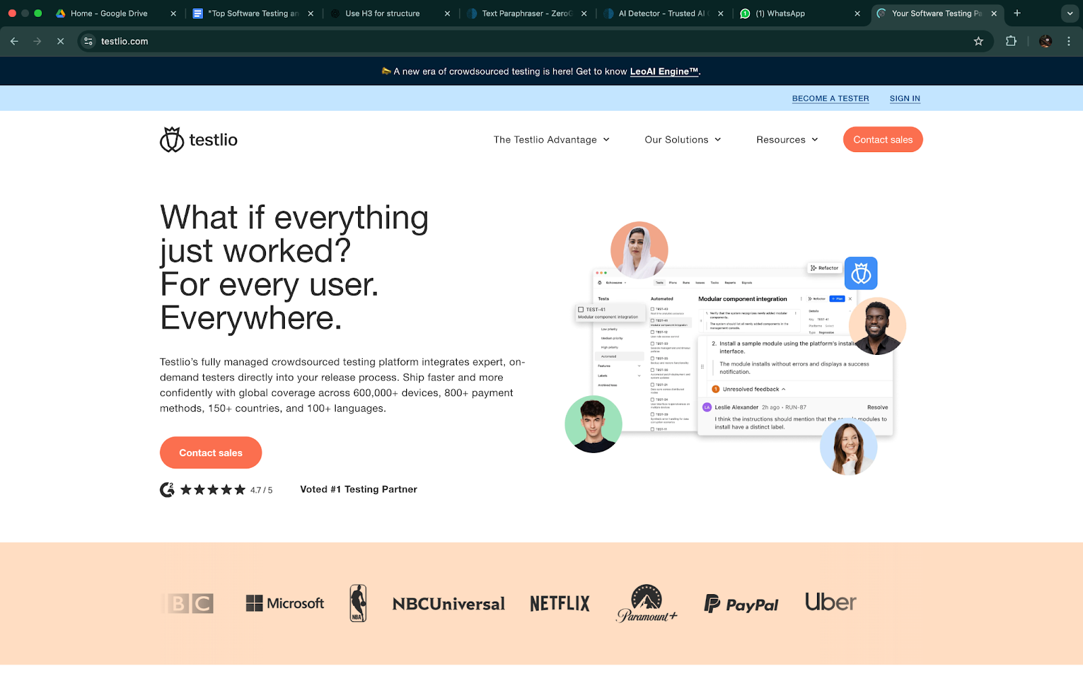Expand the Our Solutions dropdown

point(682,140)
